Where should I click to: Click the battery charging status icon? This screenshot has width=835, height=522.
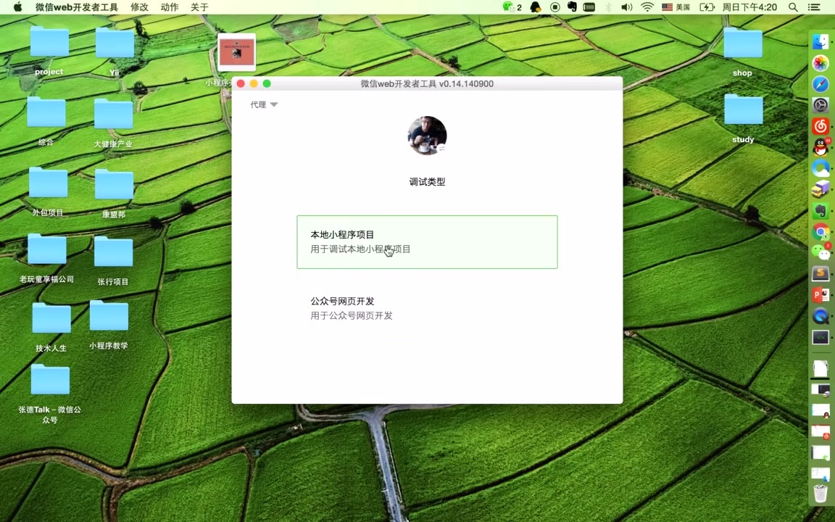(707, 7)
